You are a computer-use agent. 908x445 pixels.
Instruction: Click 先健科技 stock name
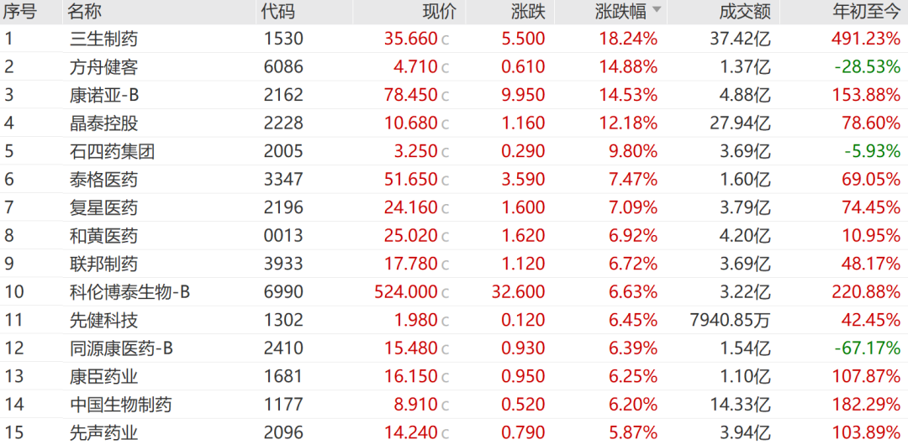(103, 320)
